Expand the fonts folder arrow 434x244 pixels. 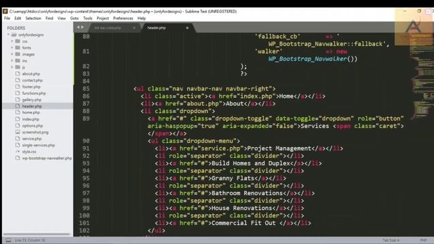tap(12, 47)
